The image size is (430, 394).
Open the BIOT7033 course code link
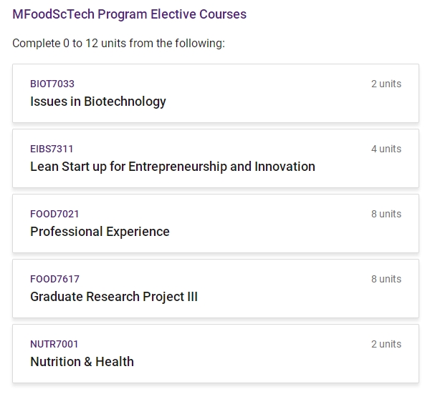pyautogui.click(x=52, y=84)
